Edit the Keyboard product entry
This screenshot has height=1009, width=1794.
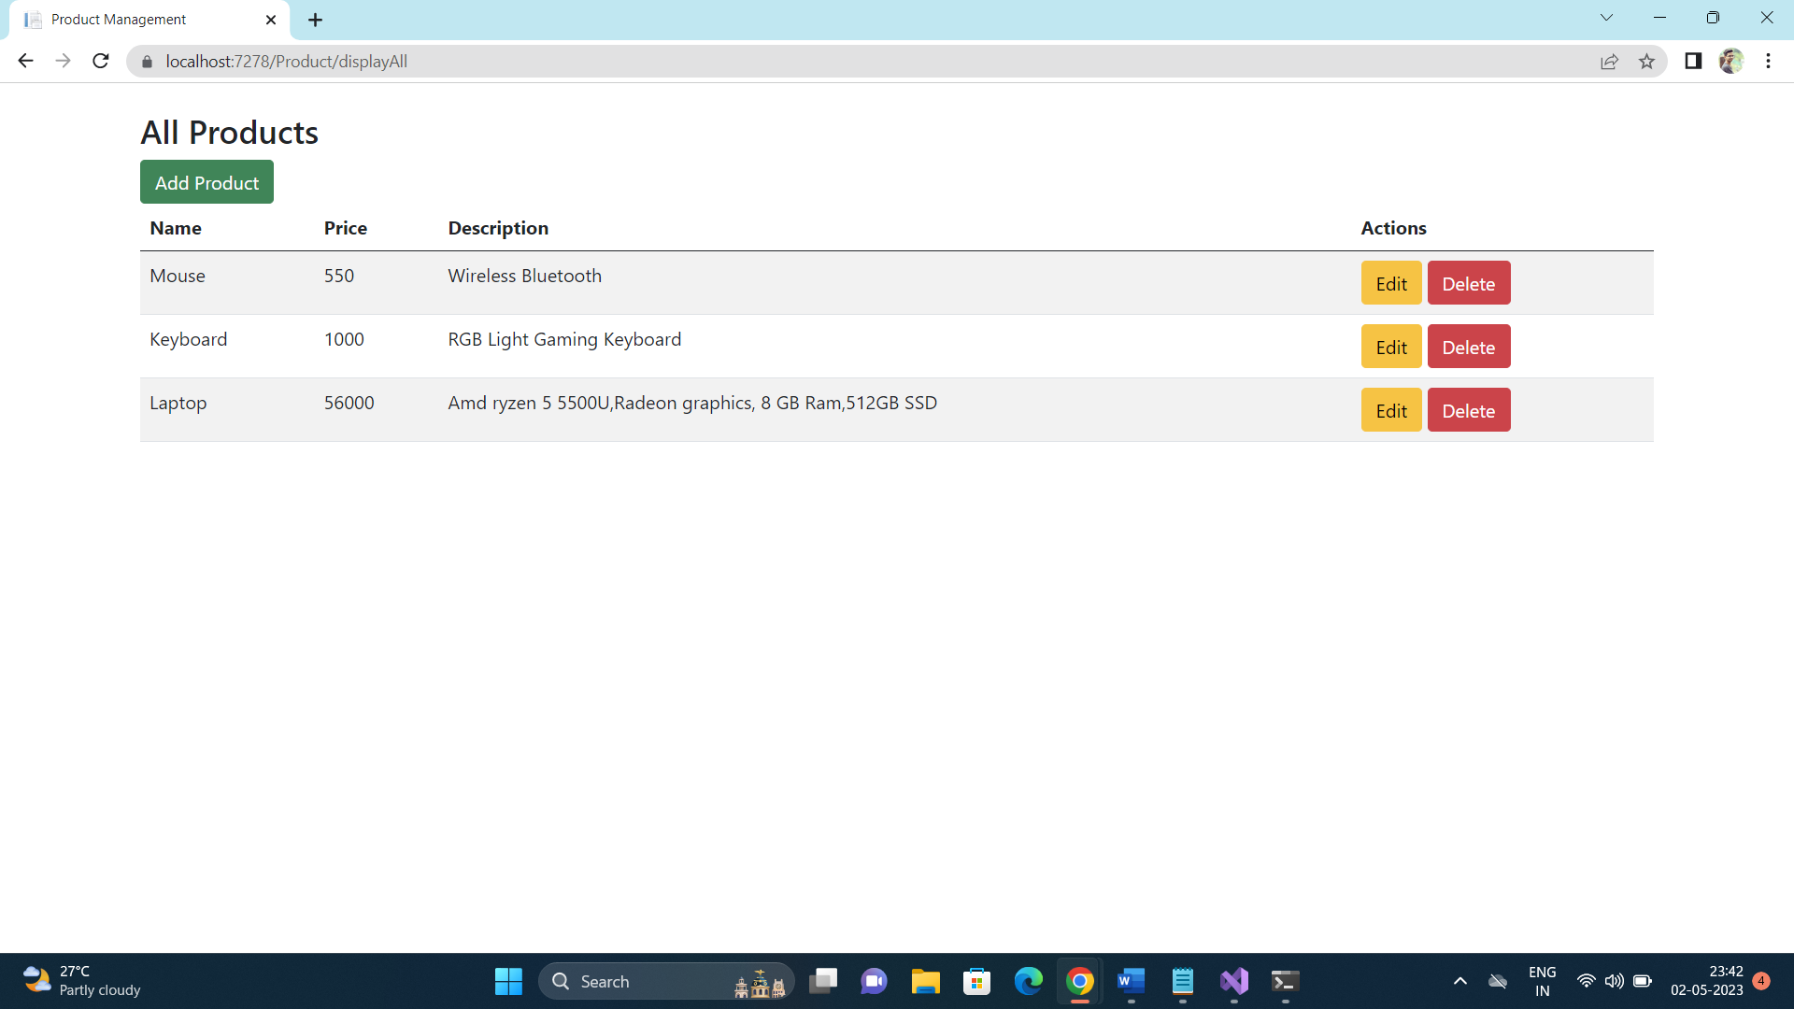tap(1390, 346)
